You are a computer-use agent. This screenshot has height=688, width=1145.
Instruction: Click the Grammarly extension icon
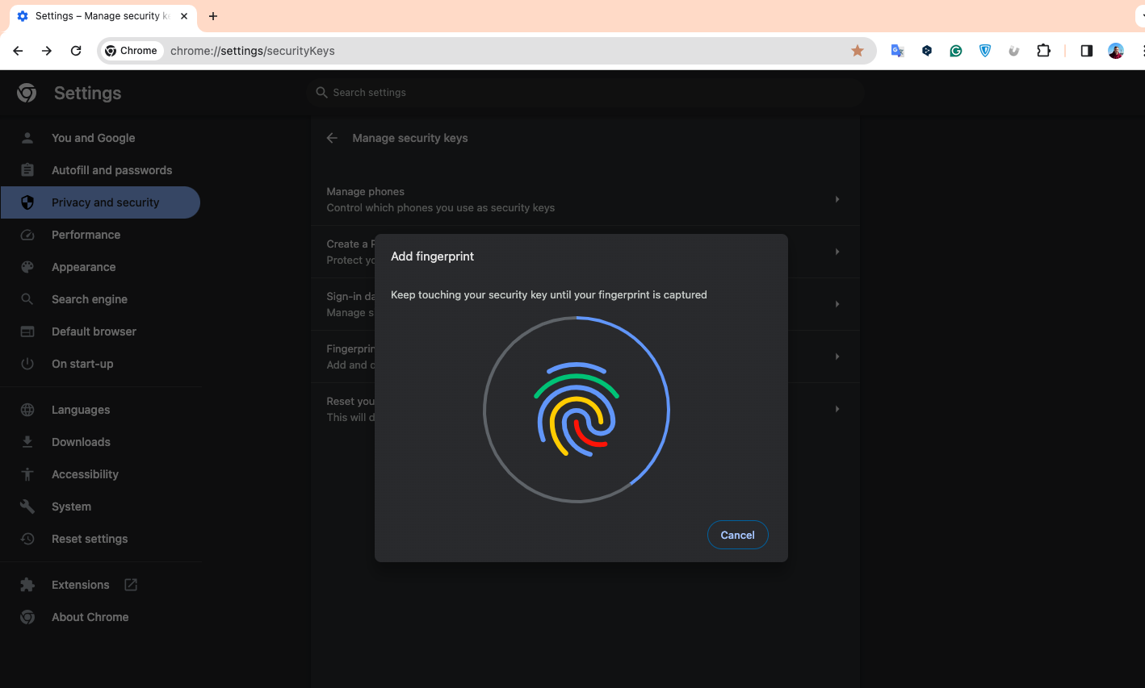pos(956,51)
